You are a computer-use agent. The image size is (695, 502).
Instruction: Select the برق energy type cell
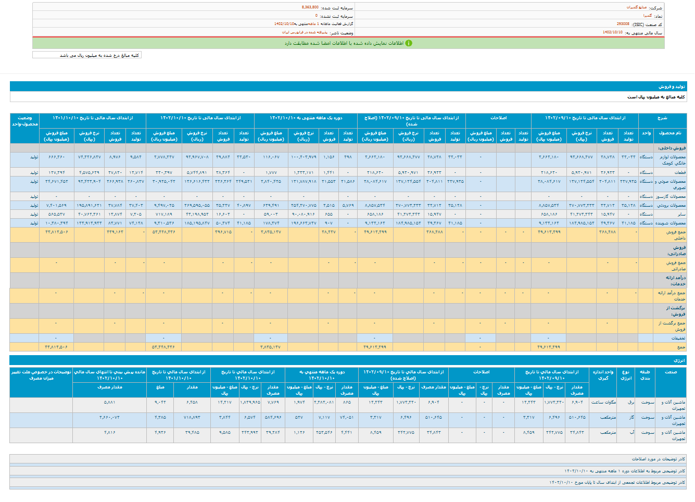point(631,403)
